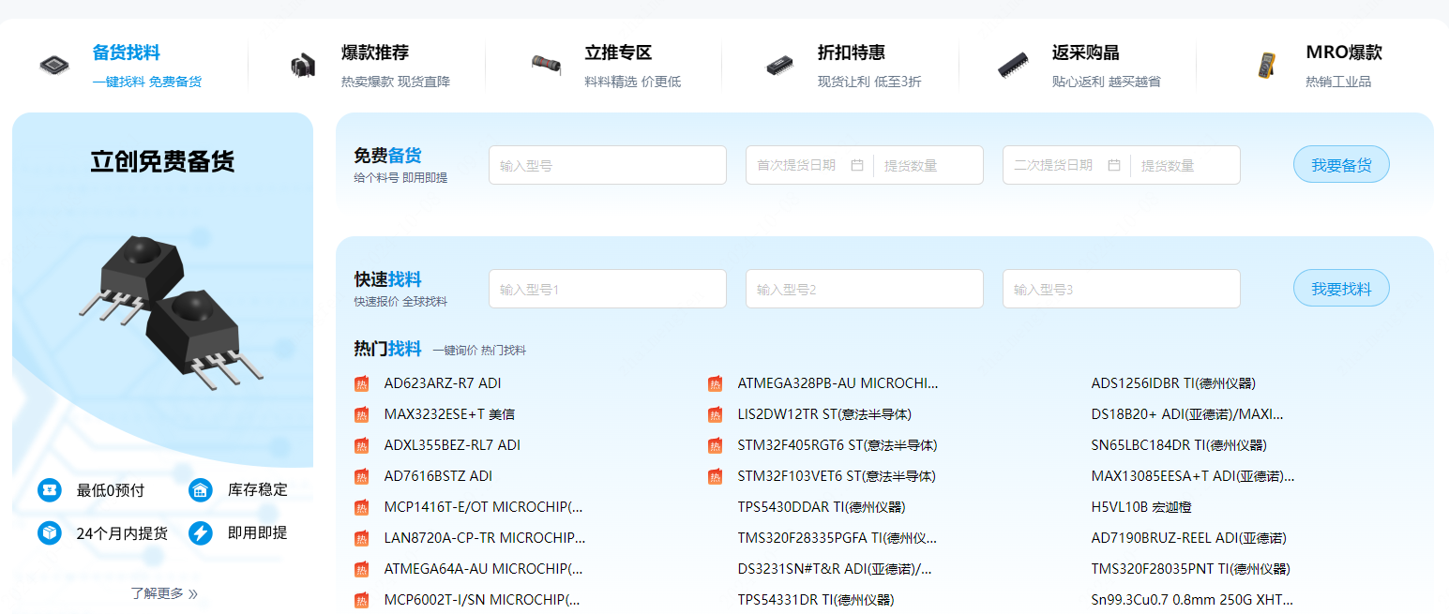Click hot badge beside ADXL355BEZ-RL7 ADI
Screen dimensions: 1449x614
pos(361,445)
